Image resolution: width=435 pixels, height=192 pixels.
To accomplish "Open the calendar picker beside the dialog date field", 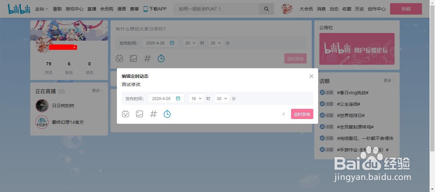I will tap(178, 98).
